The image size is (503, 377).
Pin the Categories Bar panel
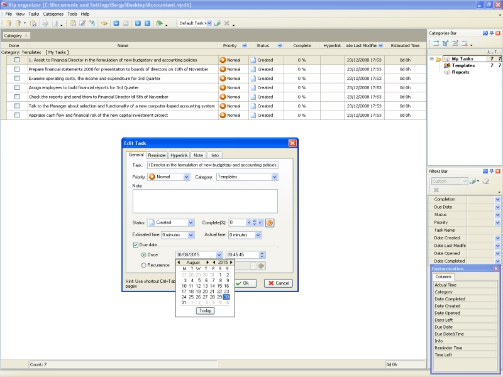(490, 32)
